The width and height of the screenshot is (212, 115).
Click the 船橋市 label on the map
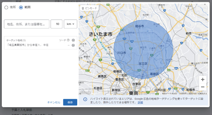[x=190, y=90]
